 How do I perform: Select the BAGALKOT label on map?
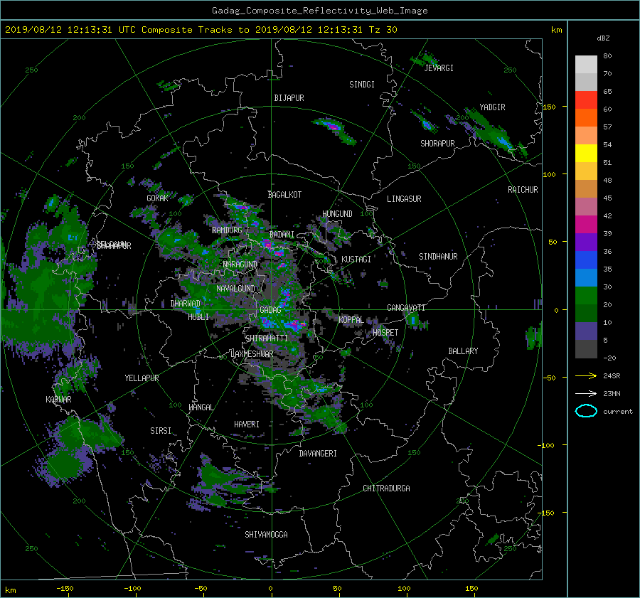pyautogui.click(x=284, y=195)
